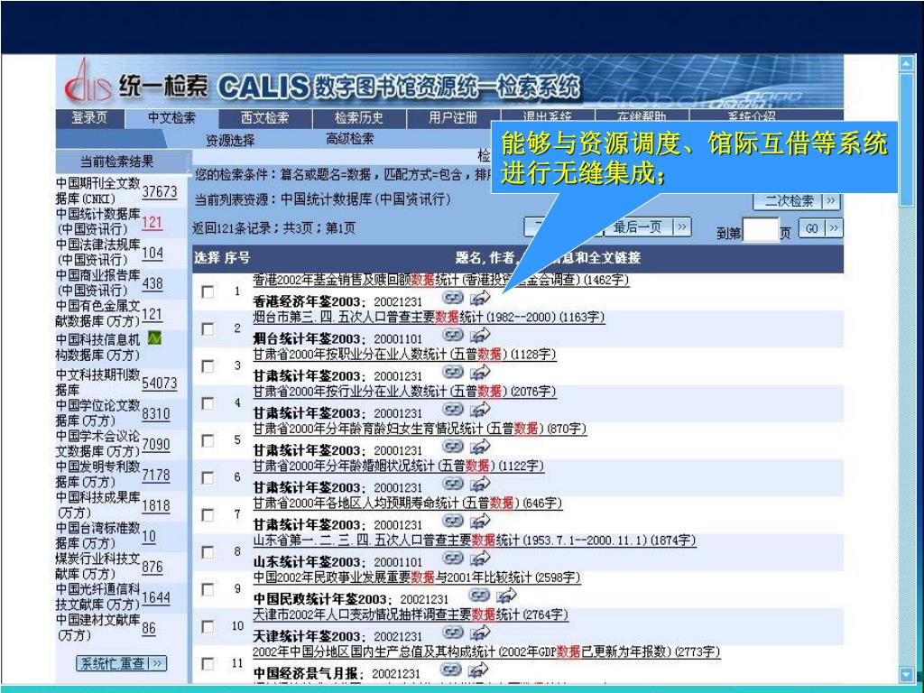The height and width of the screenshot is (693, 924).
Task: Click share arrow icon in row 7
Action: [x=480, y=521]
